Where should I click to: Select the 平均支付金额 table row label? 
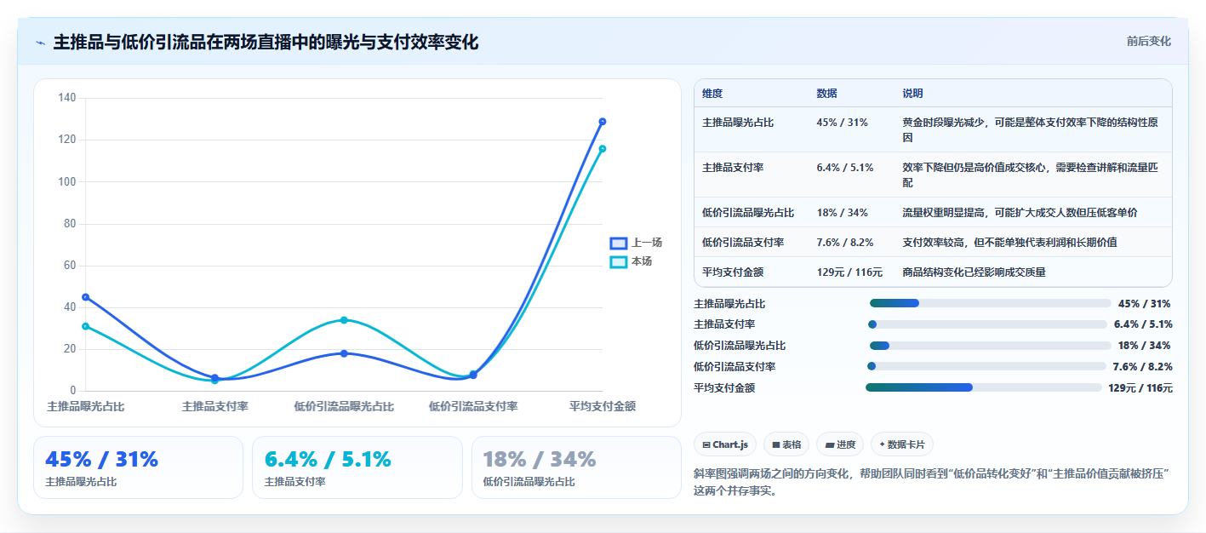click(x=733, y=272)
